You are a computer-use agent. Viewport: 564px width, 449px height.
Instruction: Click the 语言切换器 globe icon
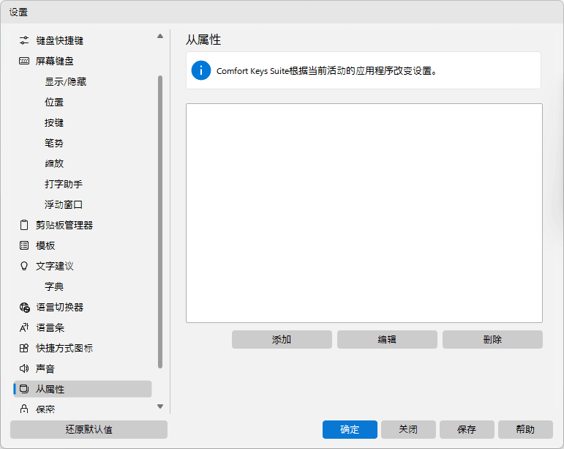point(24,307)
